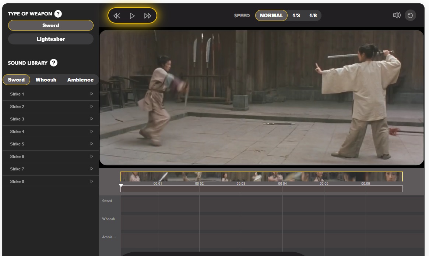Preview the Strike 4 sound
Image resolution: width=429 pixels, height=256 pixels.
[x=91, y=131]
